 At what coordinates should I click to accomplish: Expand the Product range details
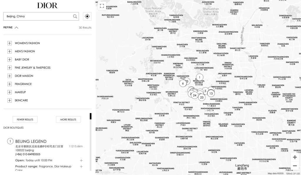point(81,166)
